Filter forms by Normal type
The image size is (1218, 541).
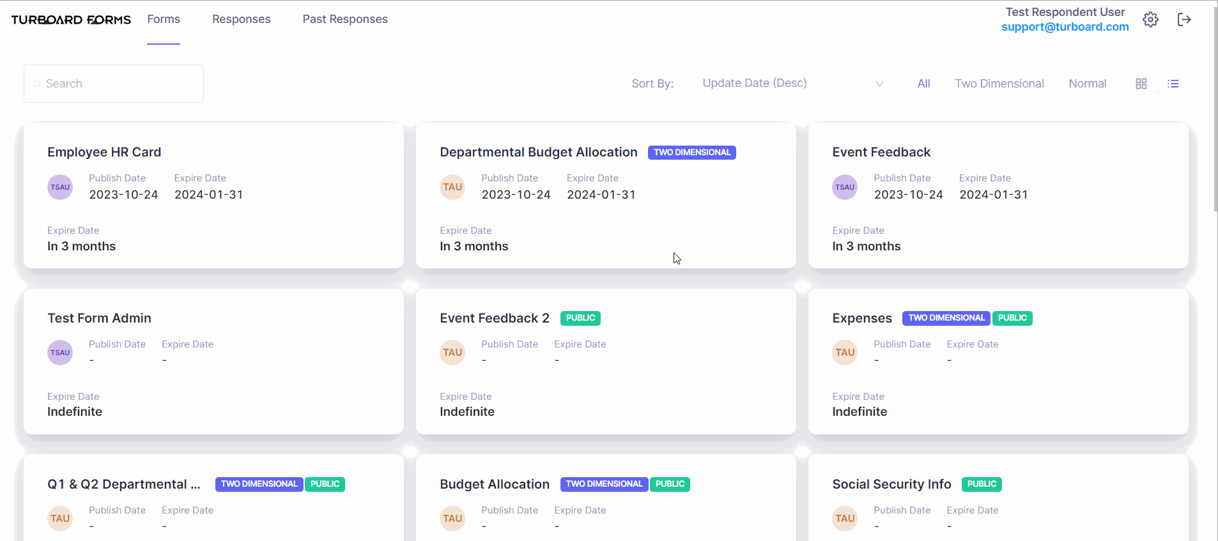(1088, 84)
